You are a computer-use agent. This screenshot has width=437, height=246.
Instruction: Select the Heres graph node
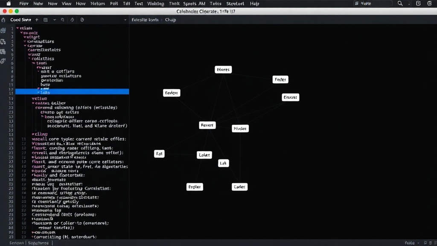(223, 70)
